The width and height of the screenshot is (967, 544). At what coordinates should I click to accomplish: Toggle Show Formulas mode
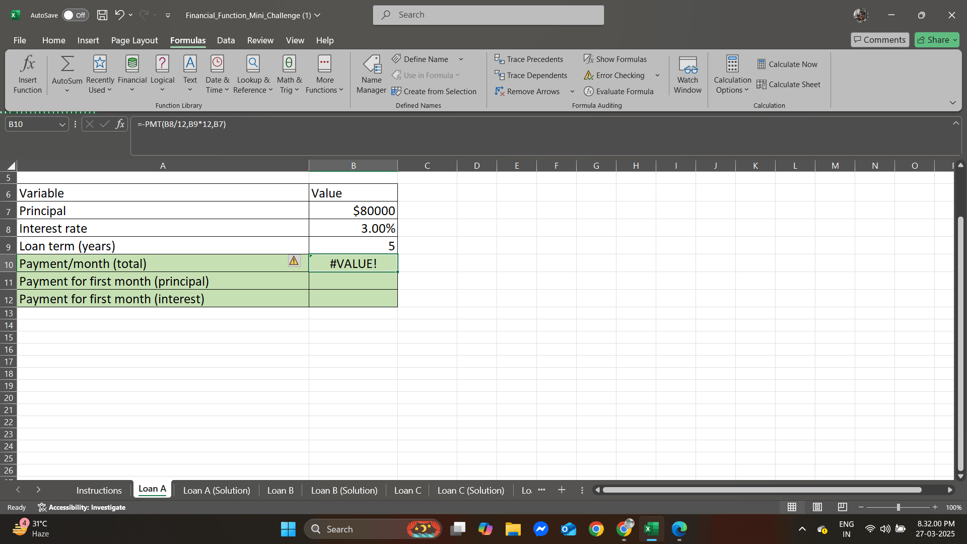click(x=615, y=59)
